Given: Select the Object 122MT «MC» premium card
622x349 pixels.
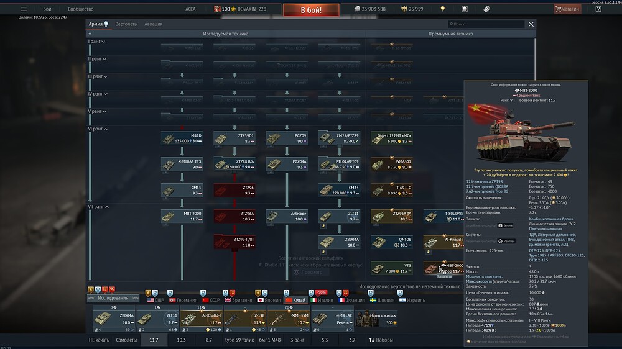Looking at the screenshot, I should (391, 138).
